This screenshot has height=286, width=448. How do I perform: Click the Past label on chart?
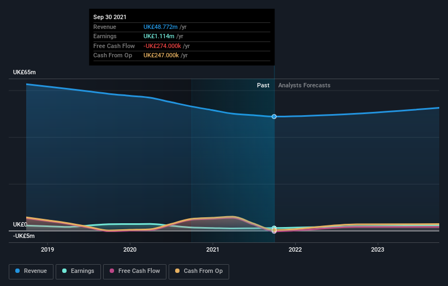pyautogui.click(x=263, y=85)
